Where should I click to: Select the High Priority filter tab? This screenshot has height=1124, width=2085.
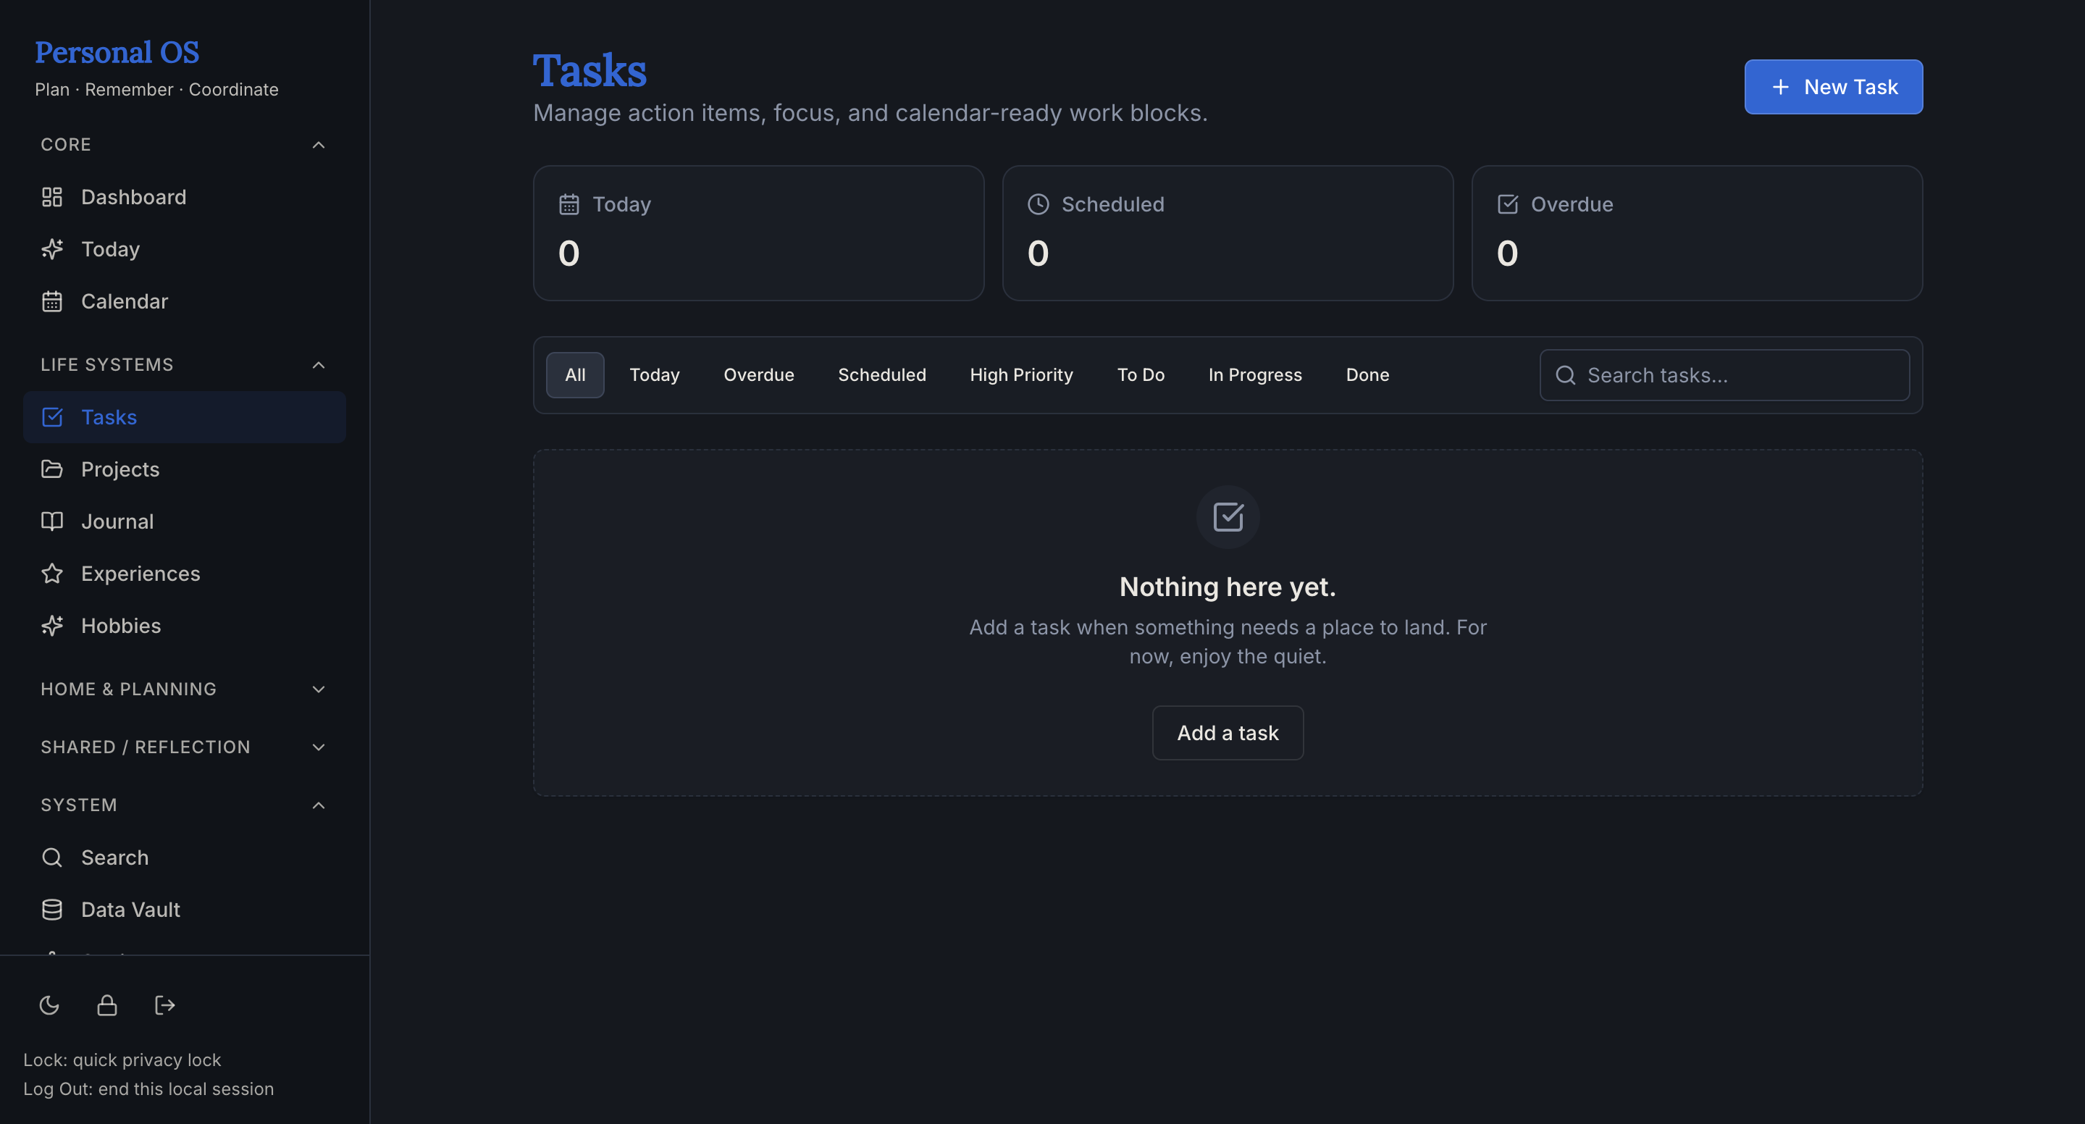(1020, 374)
